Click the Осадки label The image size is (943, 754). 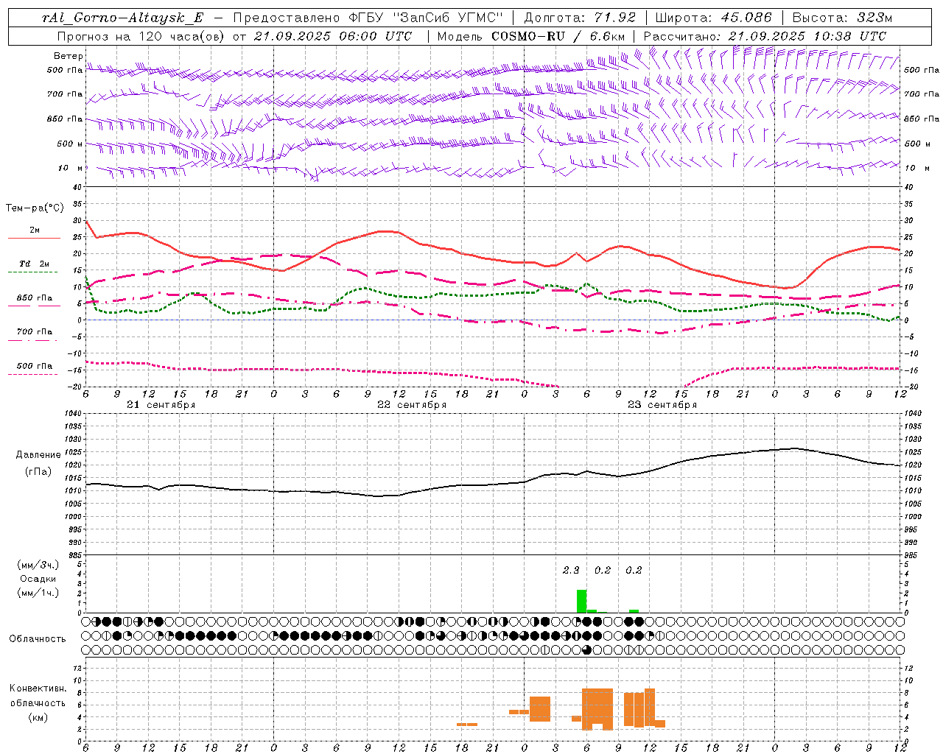coord(38,579)
